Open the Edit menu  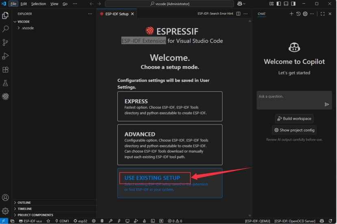tap(24, 4)
